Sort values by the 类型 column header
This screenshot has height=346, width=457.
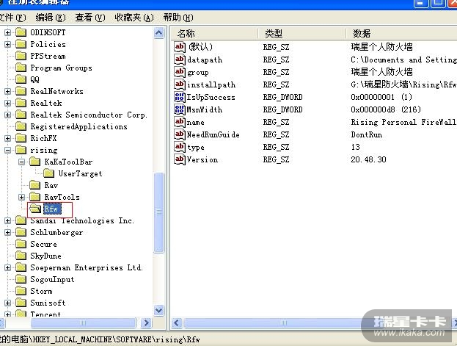302,34
